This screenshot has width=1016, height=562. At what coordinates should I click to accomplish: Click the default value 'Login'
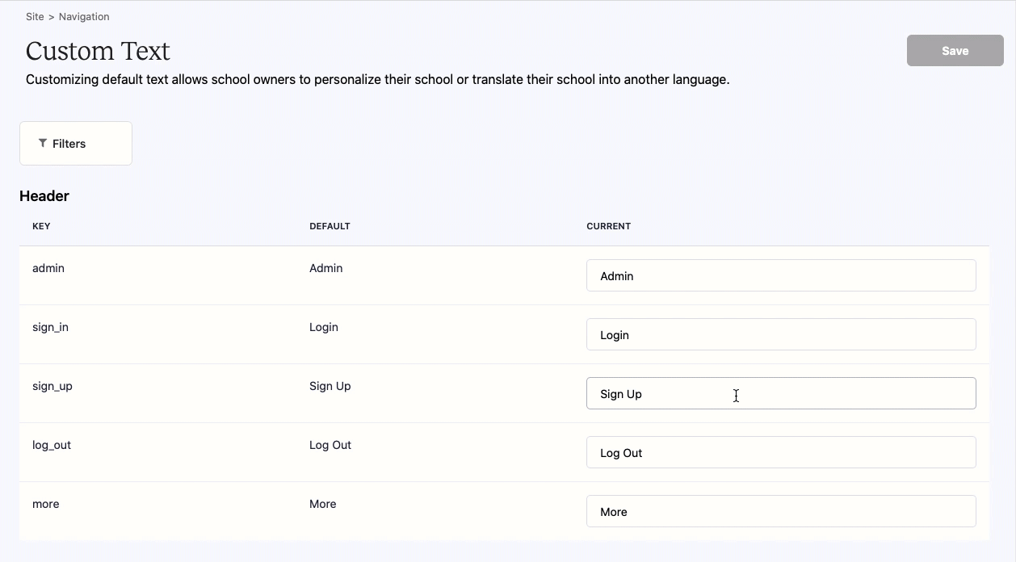324,327
